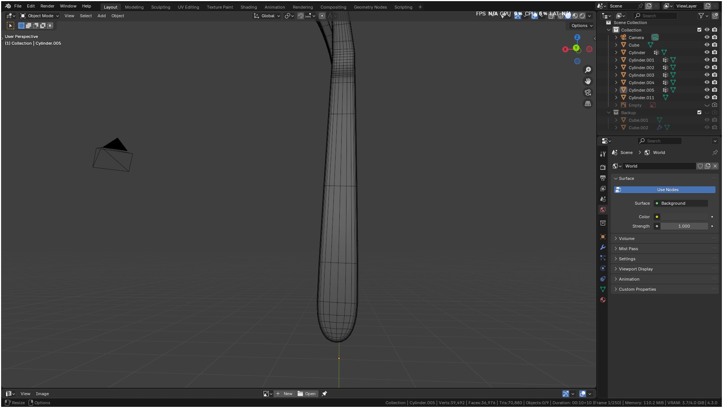The height and width of the screenshot is (408, 723).
Task: Switch to the Sculpting workspace tab
Action: (160, 7)
